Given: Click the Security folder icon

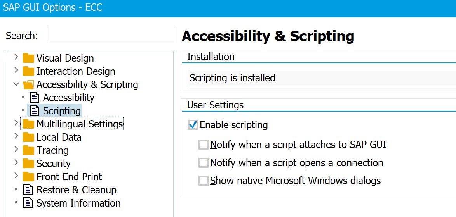Looking at the screenshot, I should (28, 164).
